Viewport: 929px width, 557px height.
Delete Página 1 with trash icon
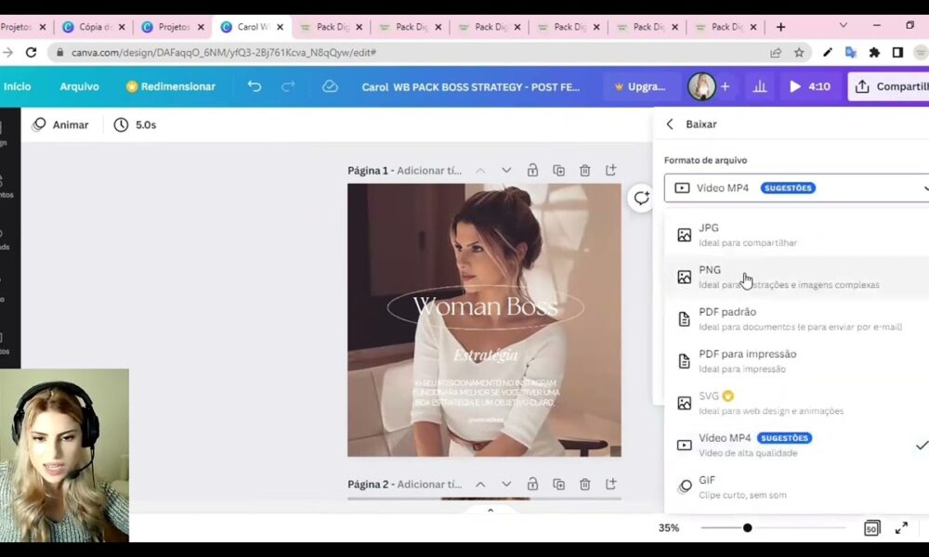click(x=584, y=171)
